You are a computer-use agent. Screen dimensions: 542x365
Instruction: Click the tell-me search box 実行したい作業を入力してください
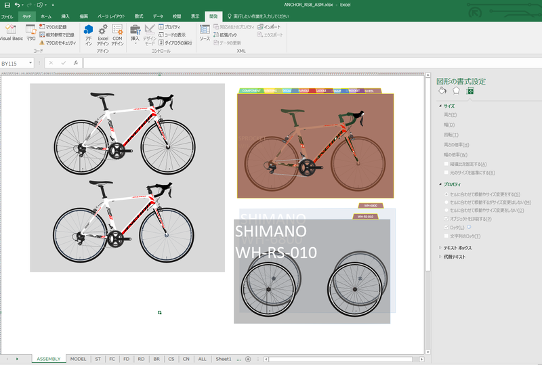(x=258, y=16)
